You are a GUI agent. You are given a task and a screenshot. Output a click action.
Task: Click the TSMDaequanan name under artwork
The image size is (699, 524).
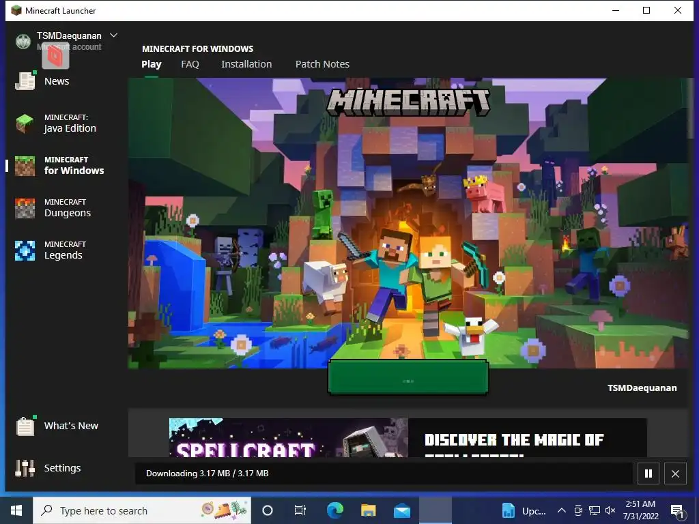pos(642,388)
